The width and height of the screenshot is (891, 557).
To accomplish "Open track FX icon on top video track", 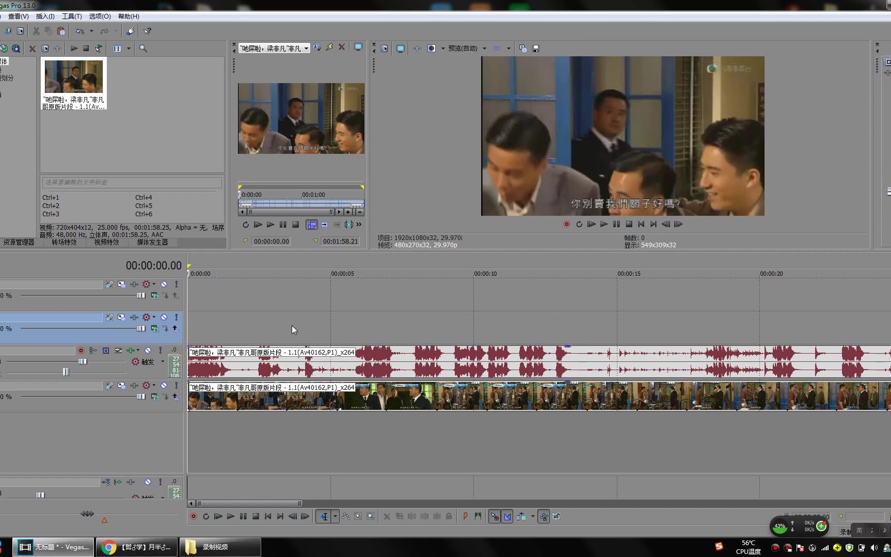I will pyautogui.click(x=134, y=284).
